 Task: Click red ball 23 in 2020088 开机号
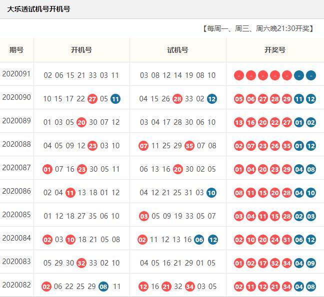click(92, 146)
